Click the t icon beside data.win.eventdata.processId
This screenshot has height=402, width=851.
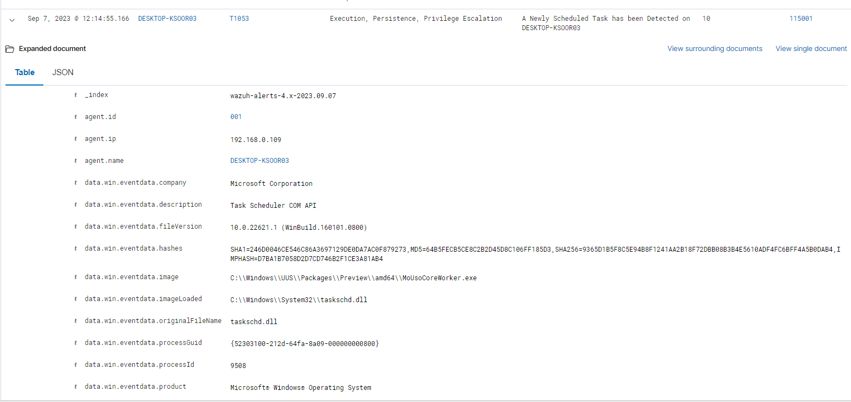75,364
